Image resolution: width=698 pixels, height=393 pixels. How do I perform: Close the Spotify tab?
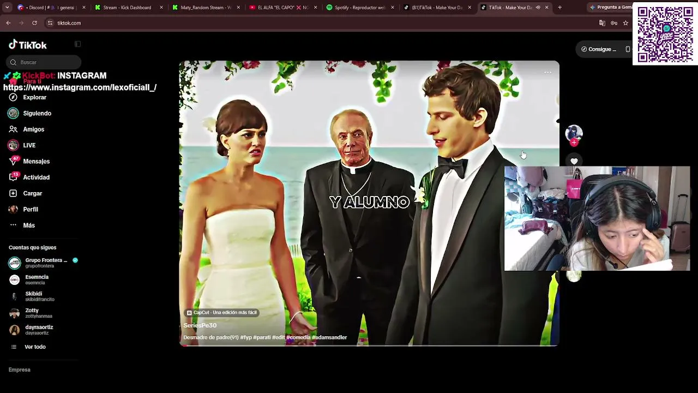point(393,8)
